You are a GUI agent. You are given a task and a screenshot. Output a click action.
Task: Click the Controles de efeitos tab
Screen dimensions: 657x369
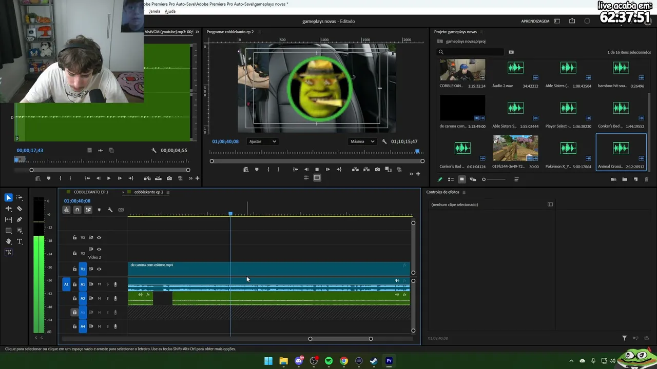[442, 192]
